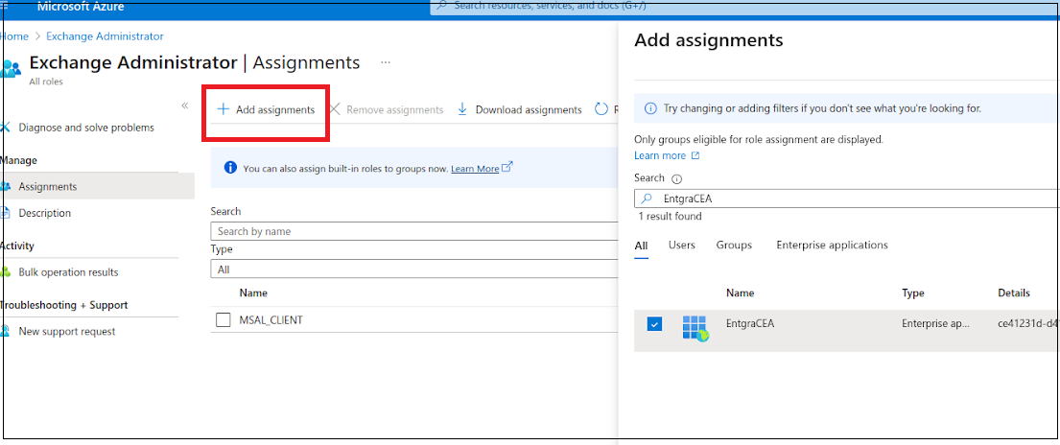Click the search field containing EntgraCEA

pos(846,199)
